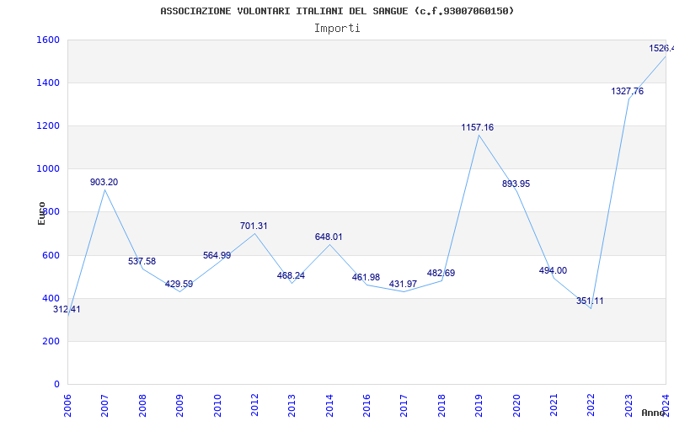Click the 1327.76 value label

point(627,91)
